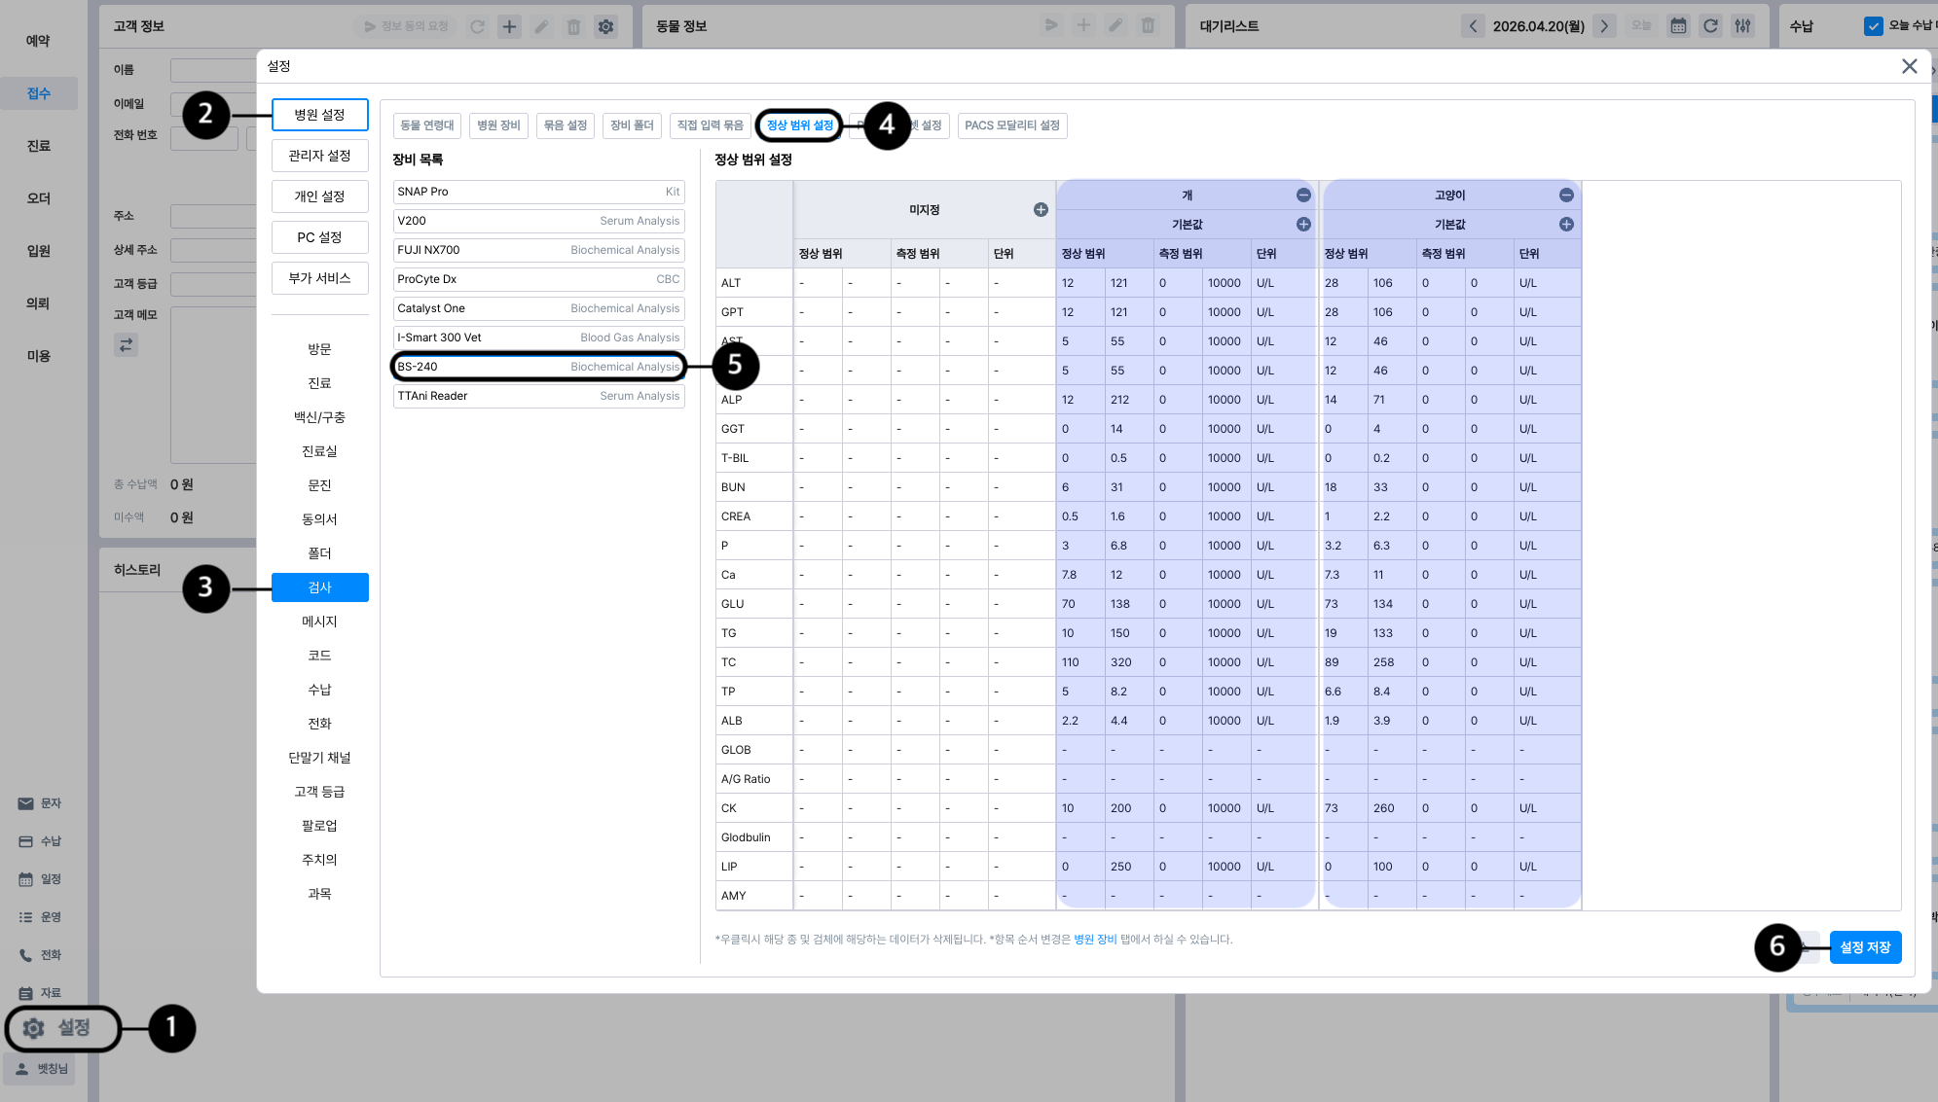This screenshot has width=1938, height=1102.
Task: Open the filter sliders icon in 대기리스트
Action: pos(1742,26)
